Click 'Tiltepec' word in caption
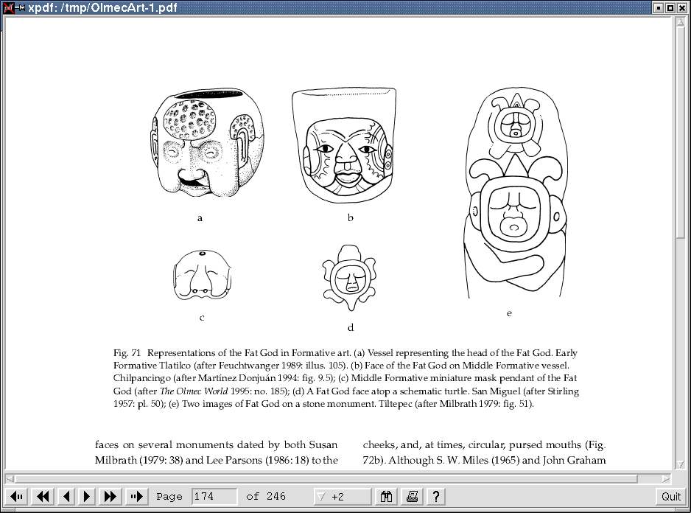The height and width of the screenshot is (513, 691). 396,404
